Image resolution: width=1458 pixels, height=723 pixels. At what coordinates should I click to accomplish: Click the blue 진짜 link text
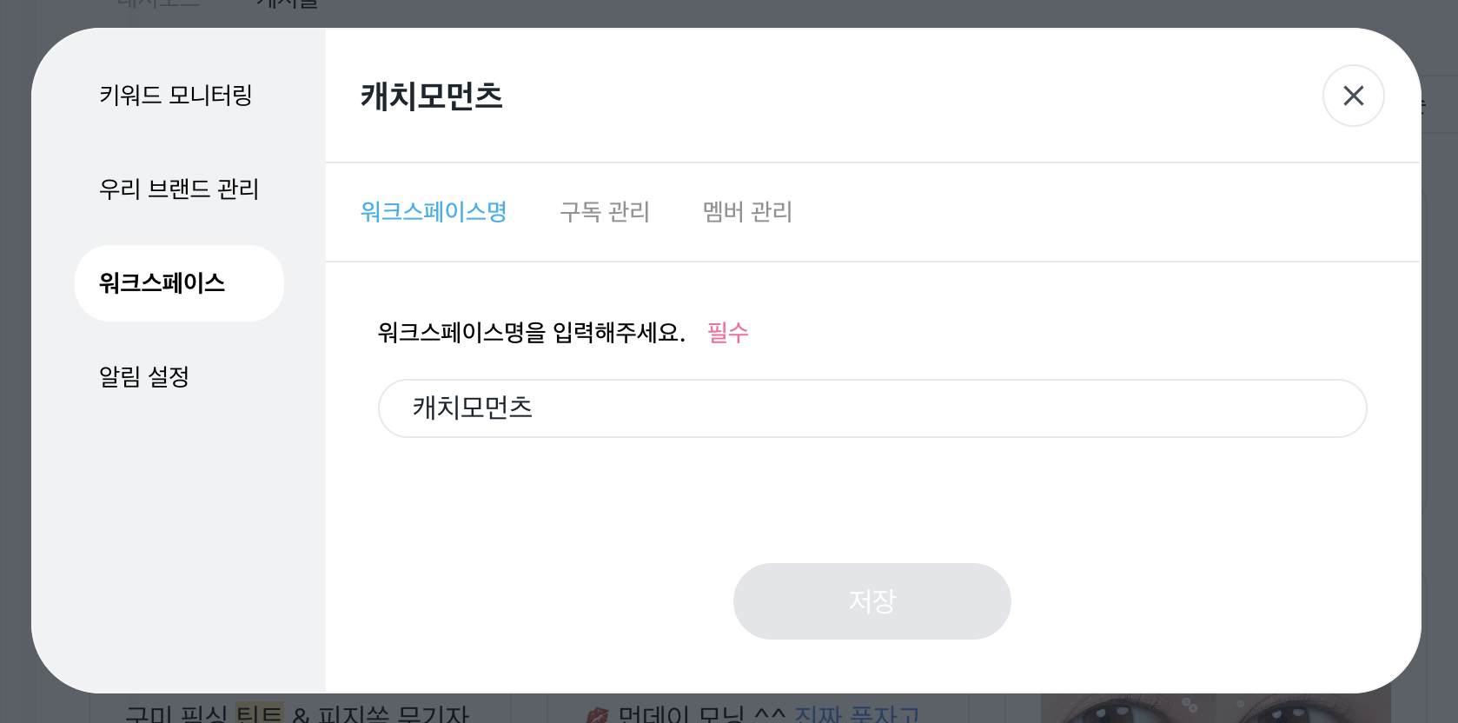pos(818,714)
